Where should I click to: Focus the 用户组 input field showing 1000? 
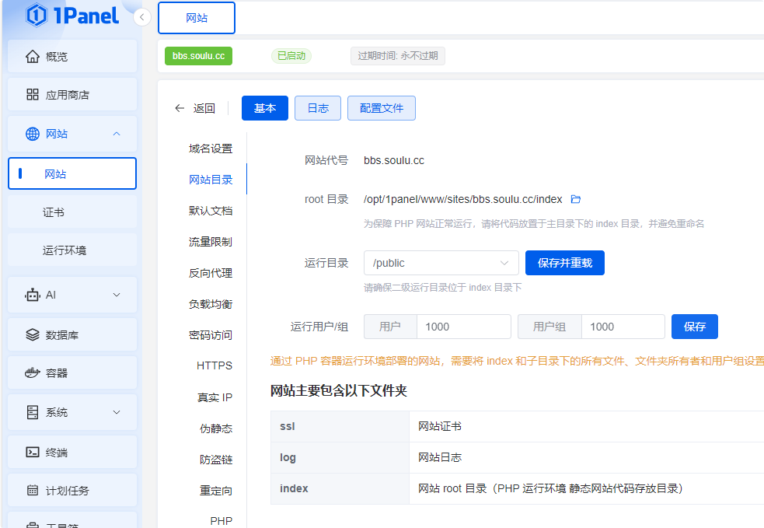(623, 327)
